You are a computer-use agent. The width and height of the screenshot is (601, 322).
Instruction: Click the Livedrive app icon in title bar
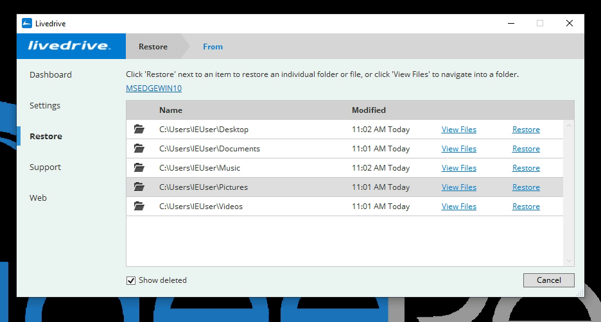tap(27, 24)
